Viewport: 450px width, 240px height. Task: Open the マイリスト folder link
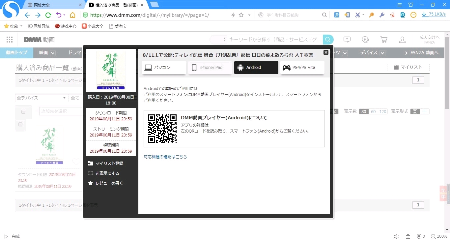tap(408, 67)
